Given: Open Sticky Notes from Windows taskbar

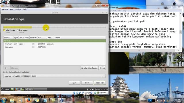Looking at the screenshot, I should (37, 100).
